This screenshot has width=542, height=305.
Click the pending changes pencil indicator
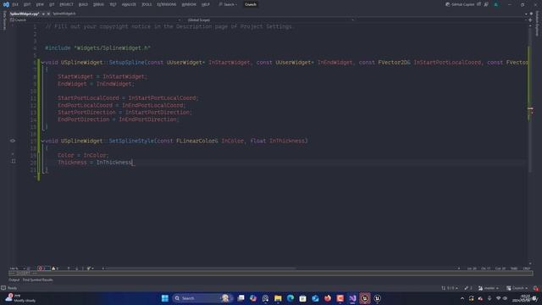pyautogui.click(x=468, y=288)
